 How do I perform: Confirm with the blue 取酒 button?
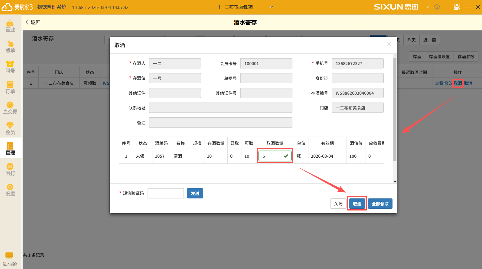(x=357, y=204)
